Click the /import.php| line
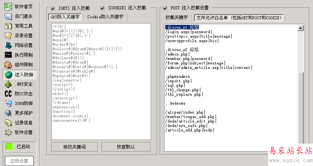Image resolution: width=313 pixels, height=166 pixels. [x=178, y=81]
